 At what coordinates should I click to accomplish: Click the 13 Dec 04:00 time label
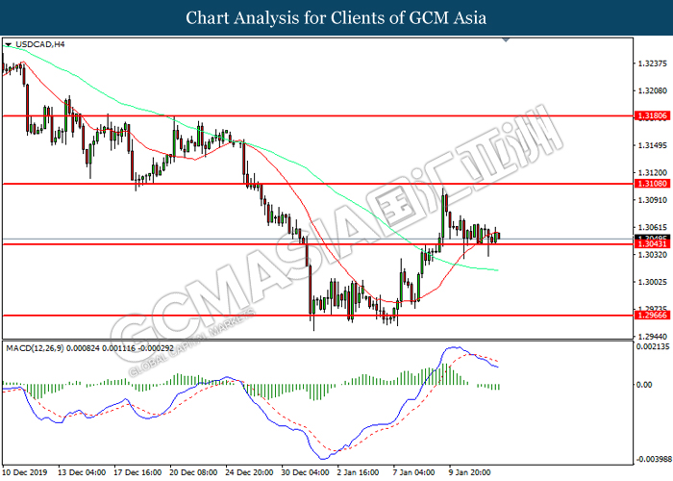pyautogui.click(x=82, y=472)
